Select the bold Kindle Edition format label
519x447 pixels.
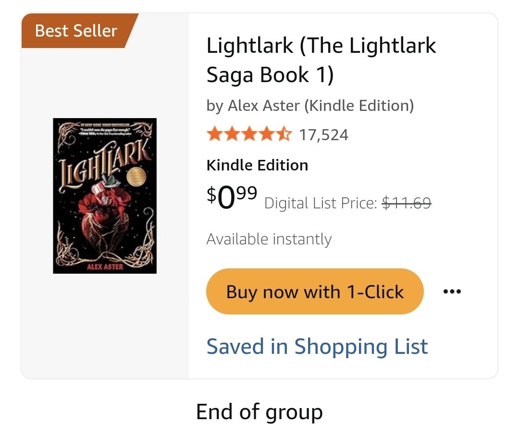click(257, 165)
